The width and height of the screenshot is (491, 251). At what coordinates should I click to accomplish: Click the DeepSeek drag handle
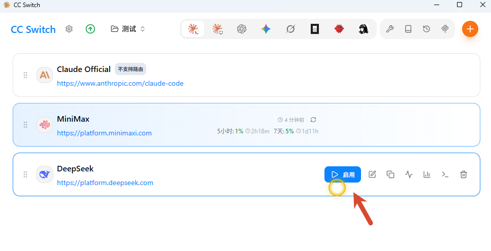point(25,174)
